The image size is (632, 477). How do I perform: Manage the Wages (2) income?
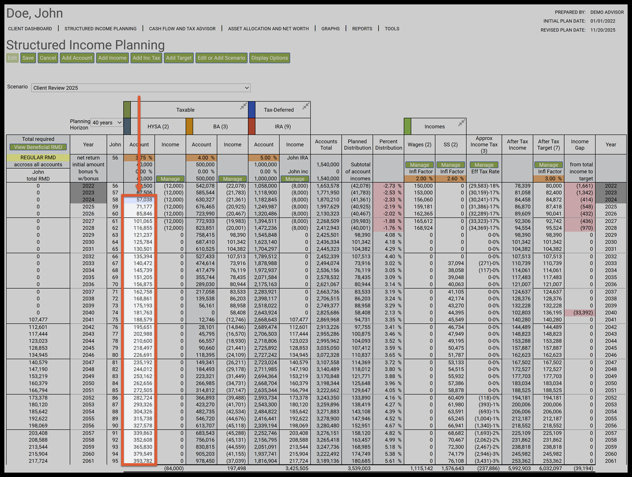point(419,165)
